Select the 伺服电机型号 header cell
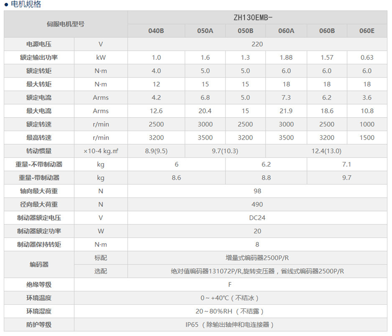392x336 pixels. click(66, 24)
